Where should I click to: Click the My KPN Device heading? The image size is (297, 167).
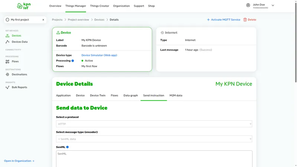coord(234,84)
